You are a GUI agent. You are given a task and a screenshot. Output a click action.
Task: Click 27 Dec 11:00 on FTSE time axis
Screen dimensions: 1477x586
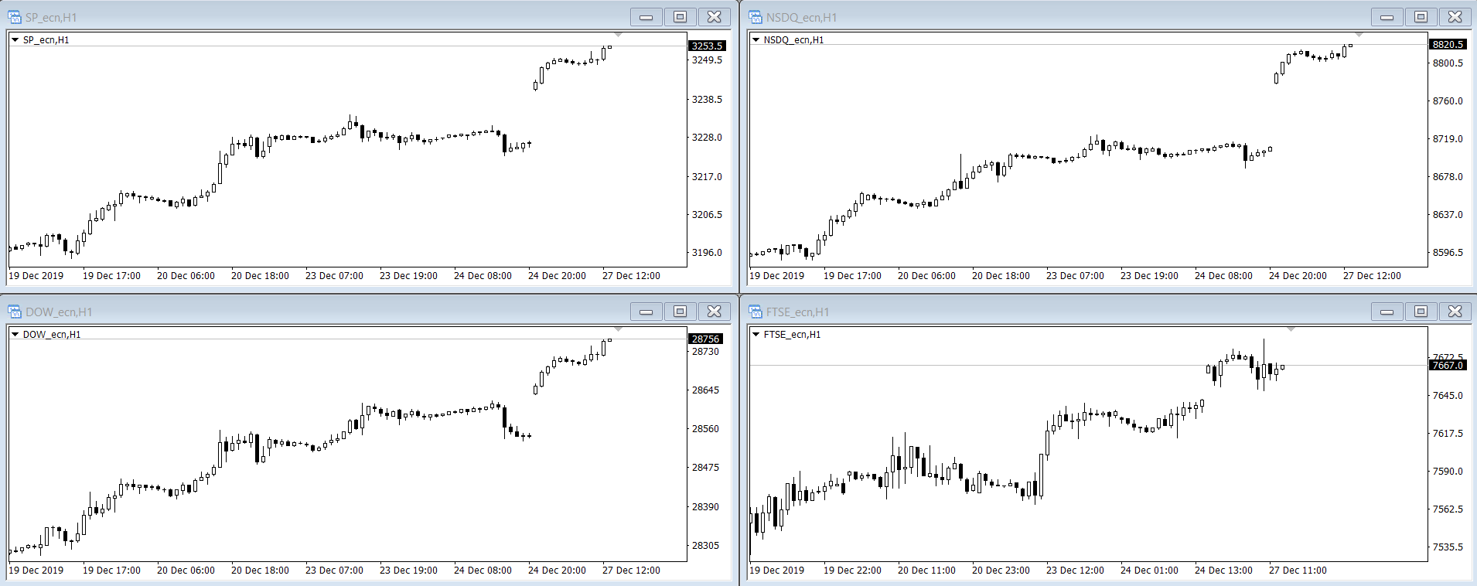[x=1298, y=571]
